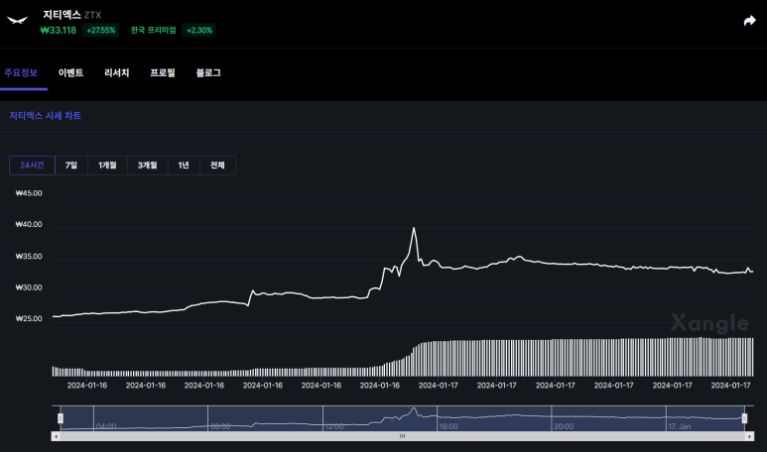
Task: Select the 1개월 chart range
Action: pyautogui.click(x=107, y=166)
